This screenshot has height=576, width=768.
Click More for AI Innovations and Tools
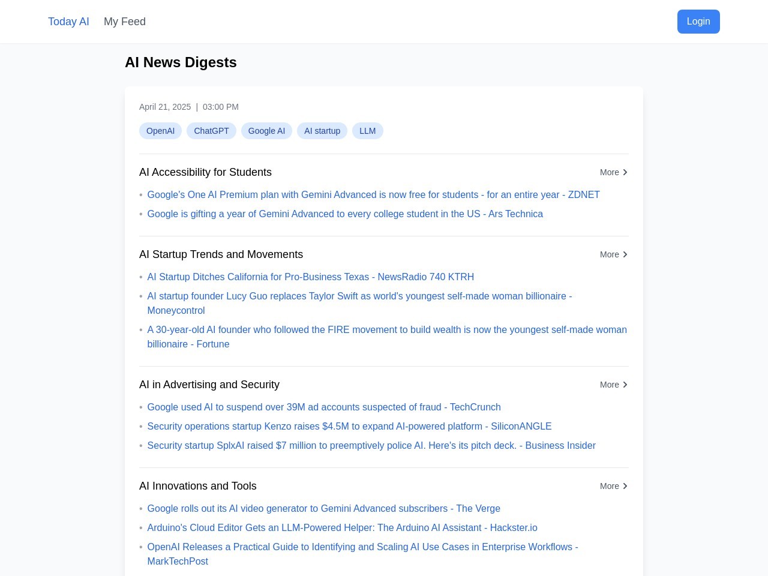[x=614, y=486]
